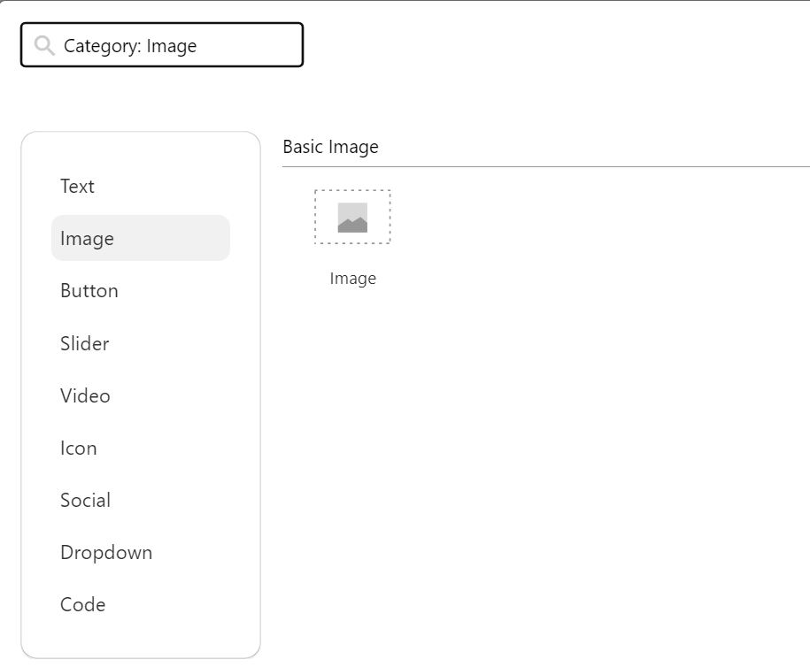
Task: Select the Dropdown category item
Action: coord(106,552)
